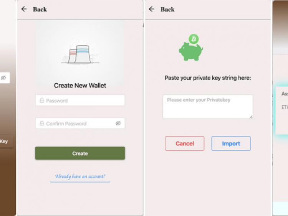Click the lock icon in Confirm Password field

42,124
